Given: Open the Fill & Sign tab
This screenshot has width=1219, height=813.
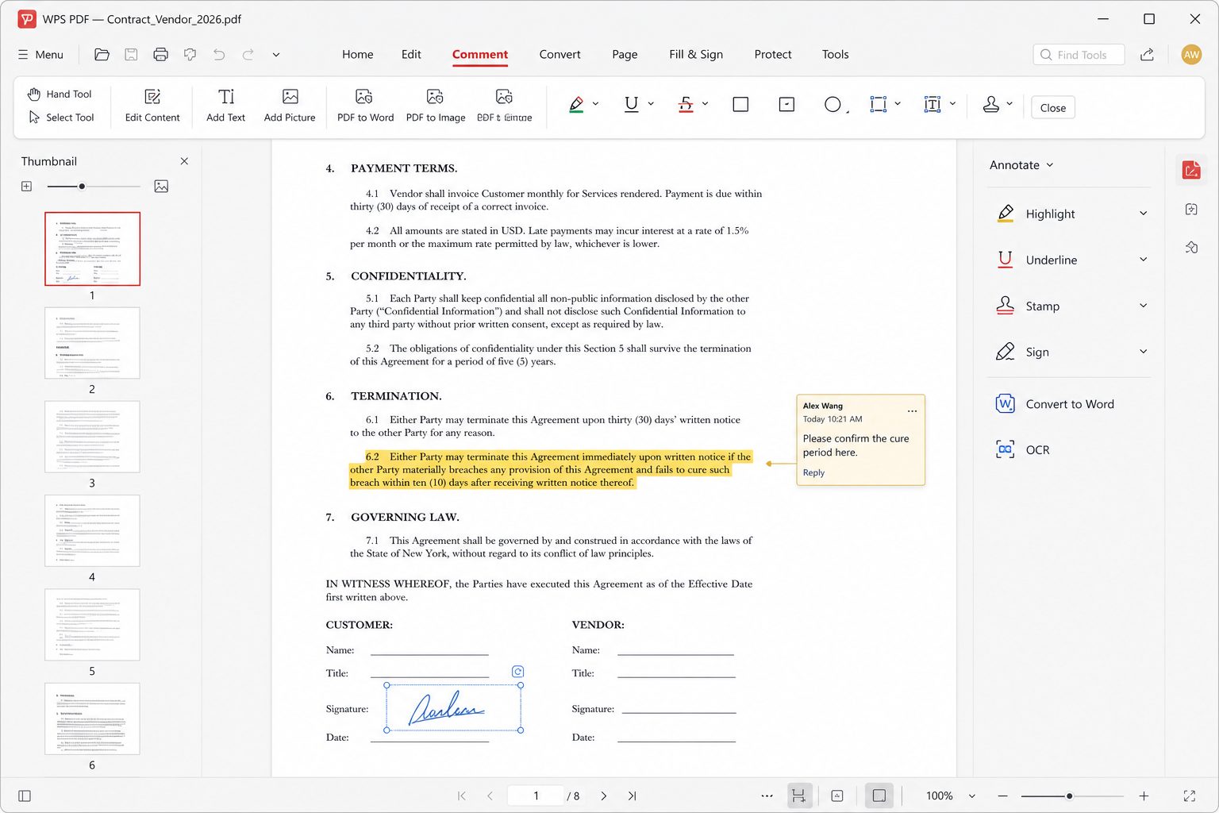Looking at the screenshot, I should [x=696, y=54].
